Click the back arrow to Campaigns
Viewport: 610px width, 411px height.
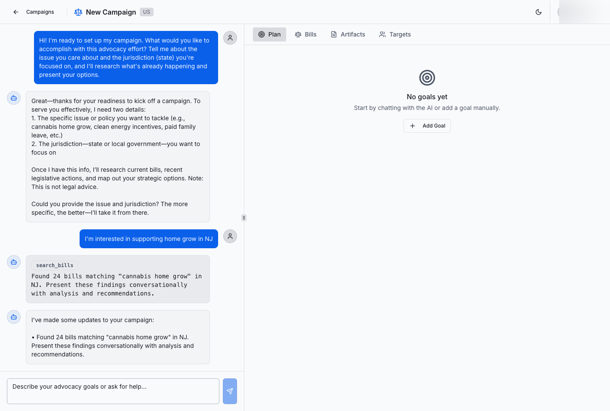coord(16,12)
